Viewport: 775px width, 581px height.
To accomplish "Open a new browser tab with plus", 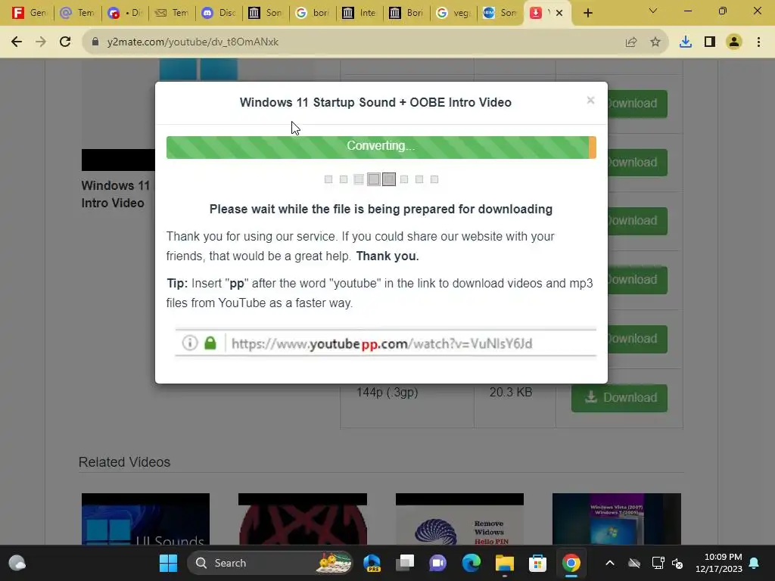I will (587, 13).
